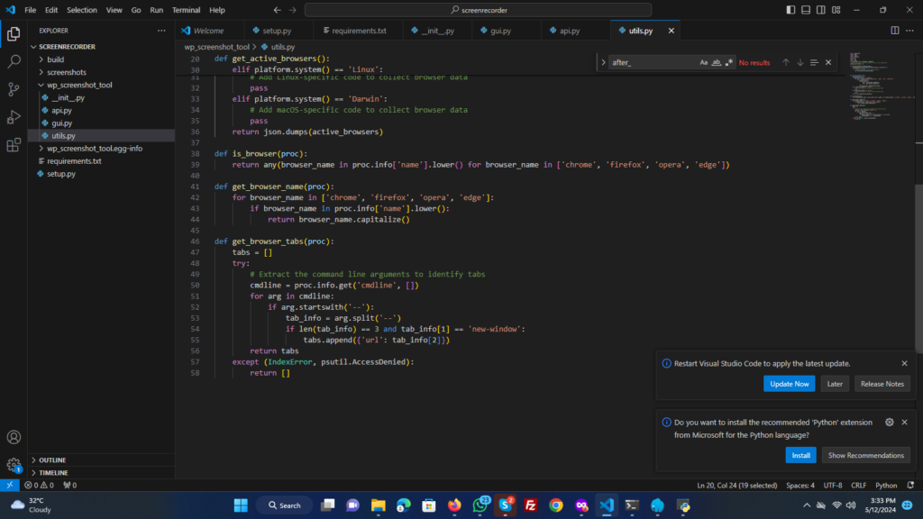The width and height of the screenshot is (923, 519).
Task: Open the Run and Debug view
Action: click(14, 117)
